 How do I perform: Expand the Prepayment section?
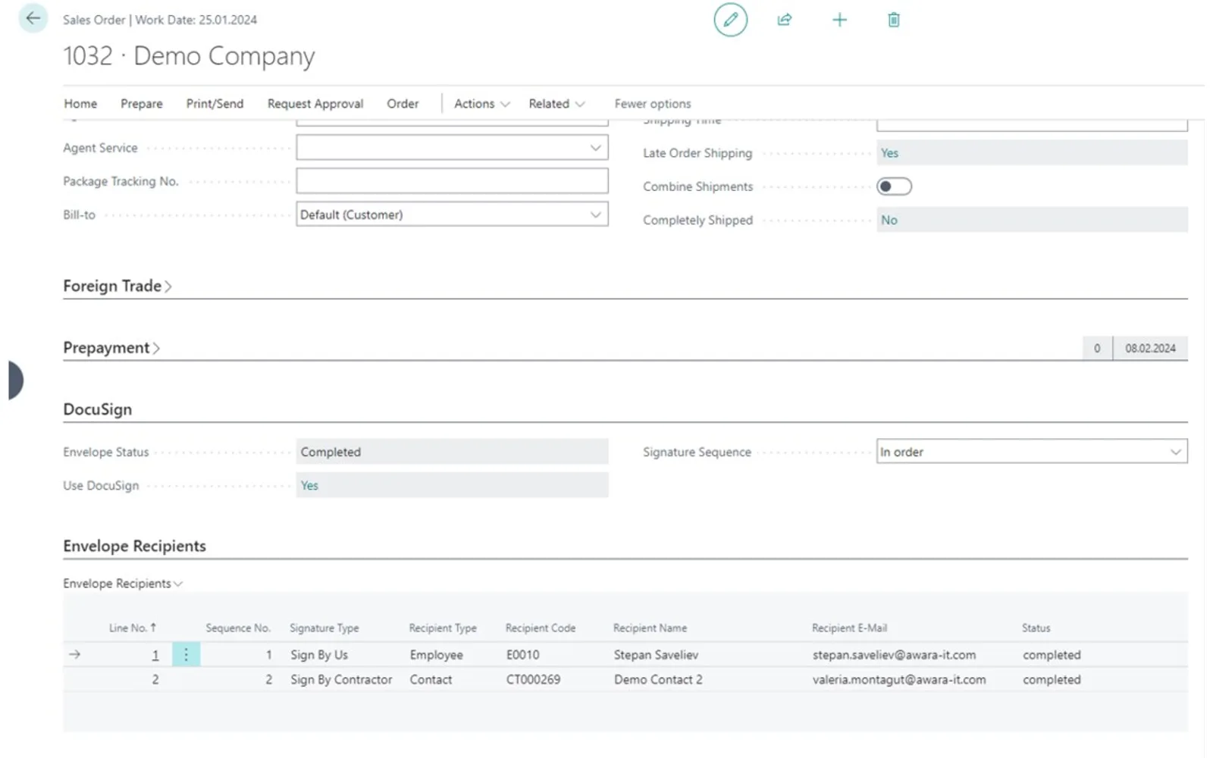tap(111, 348)
